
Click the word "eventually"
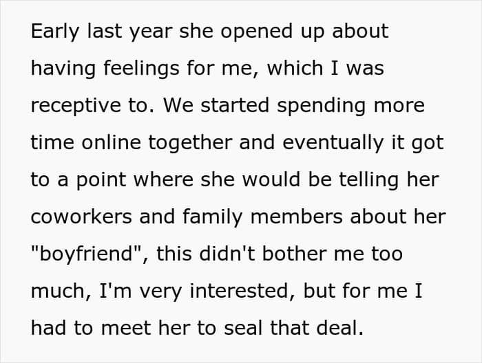coord(333,143)
